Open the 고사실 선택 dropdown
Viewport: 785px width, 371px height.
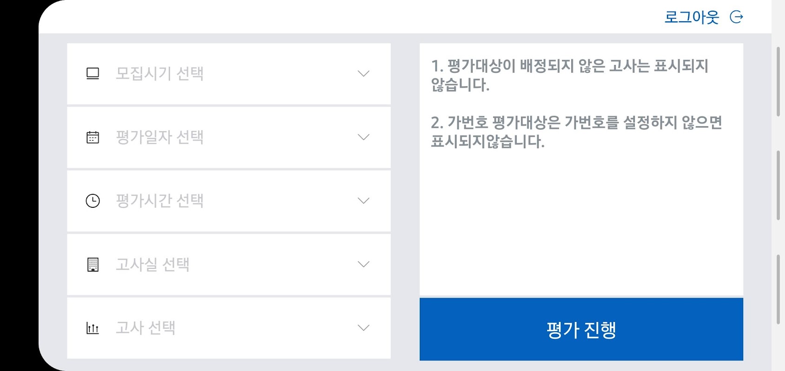pyautogui.click(x=229, y=264)
